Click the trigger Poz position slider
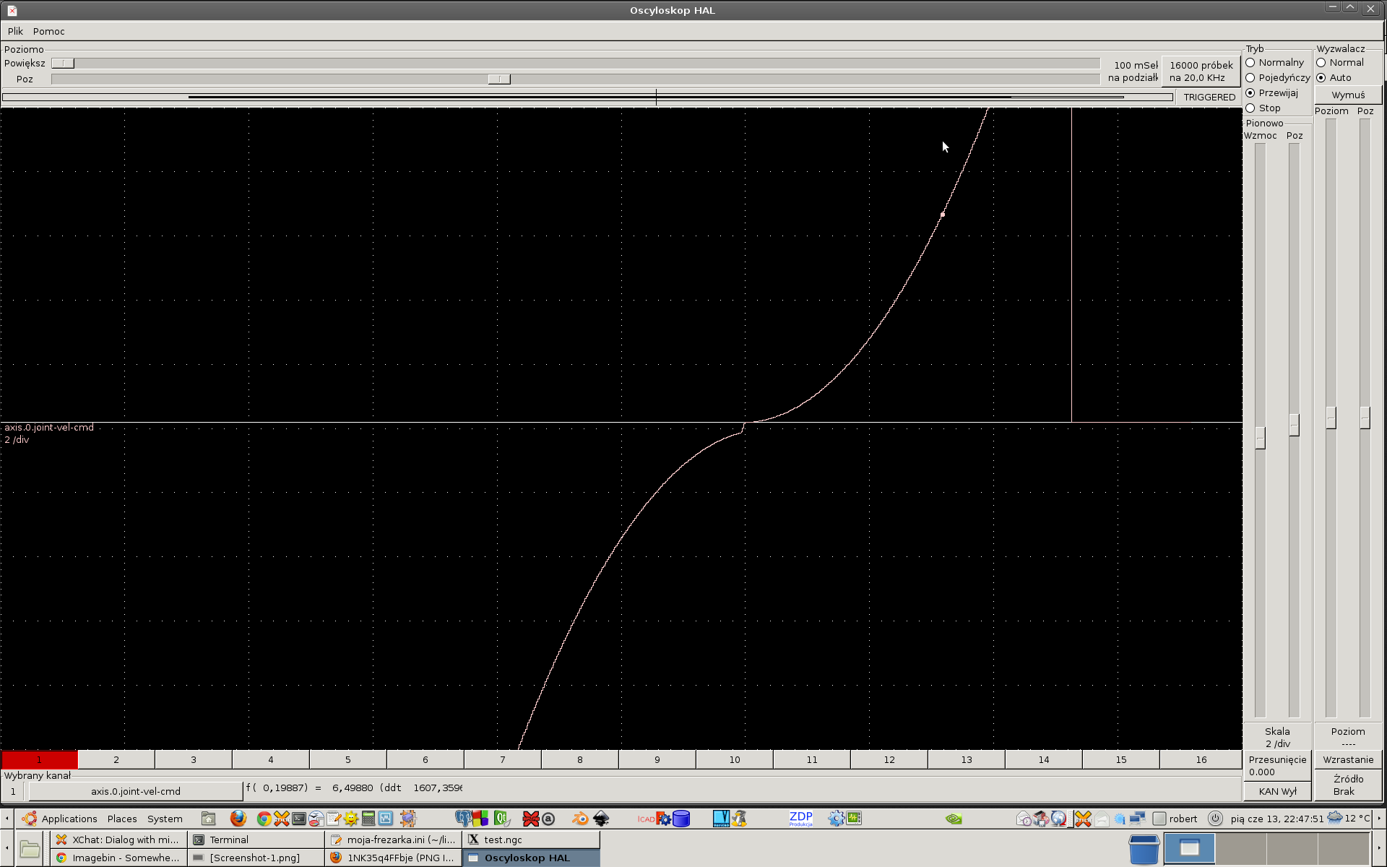 pos(1365,418)
